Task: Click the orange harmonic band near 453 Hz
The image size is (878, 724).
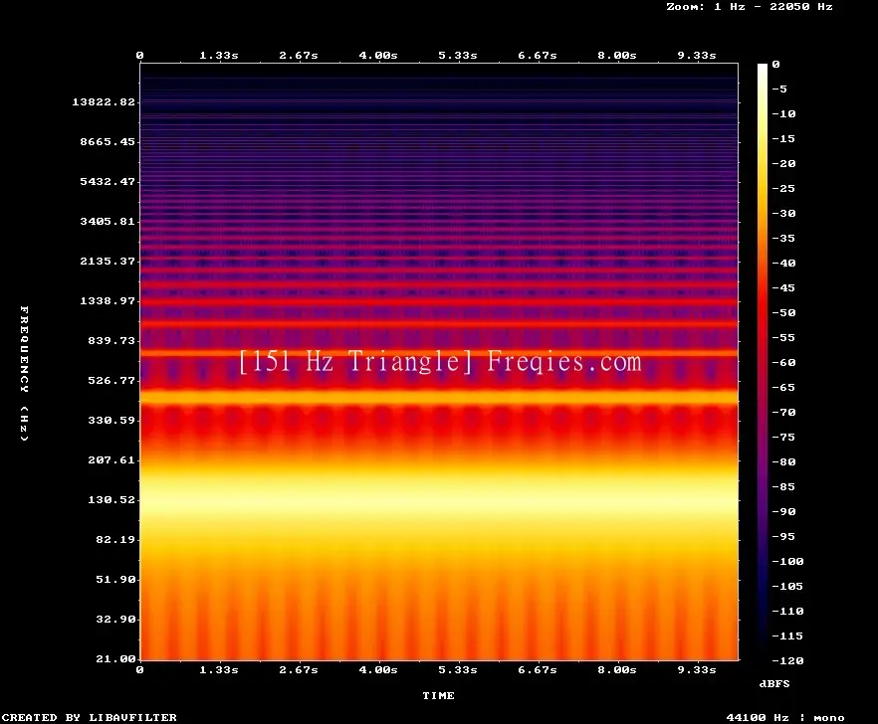Action: 439,397
